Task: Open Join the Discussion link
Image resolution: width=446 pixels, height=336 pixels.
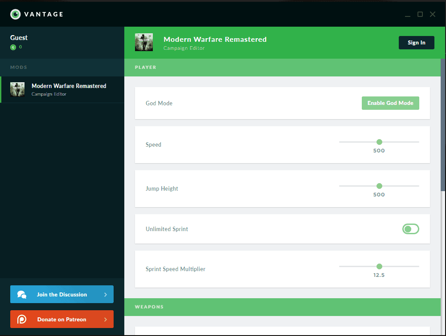Action: 62,294
